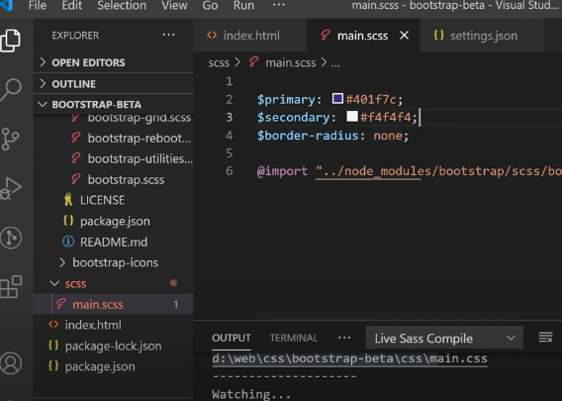Open the Search view icon
Image resolution: width=562 pixels, height=401 pixels.
point(11,90)
